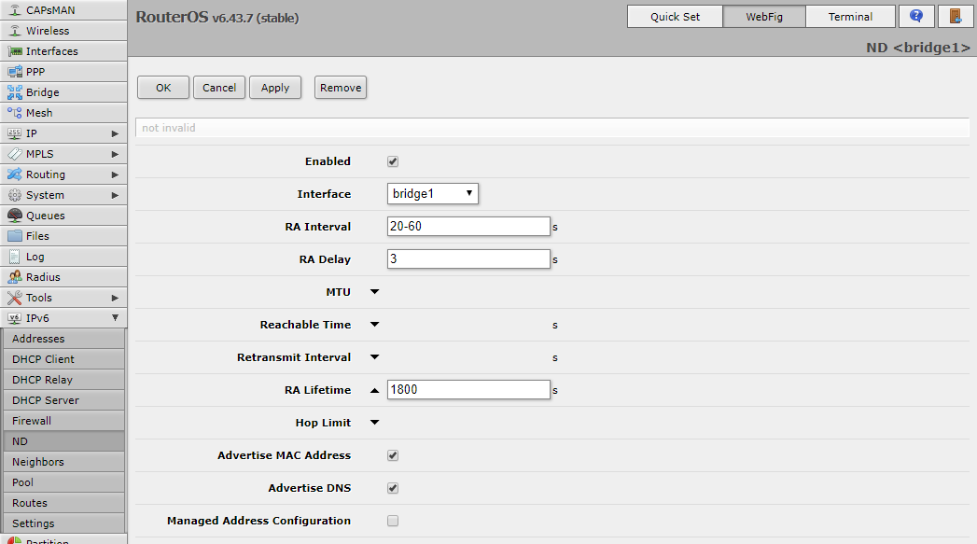
Task: Uncheck Advertise DNS
Action: pyautogui.click(x=393, y=487)
